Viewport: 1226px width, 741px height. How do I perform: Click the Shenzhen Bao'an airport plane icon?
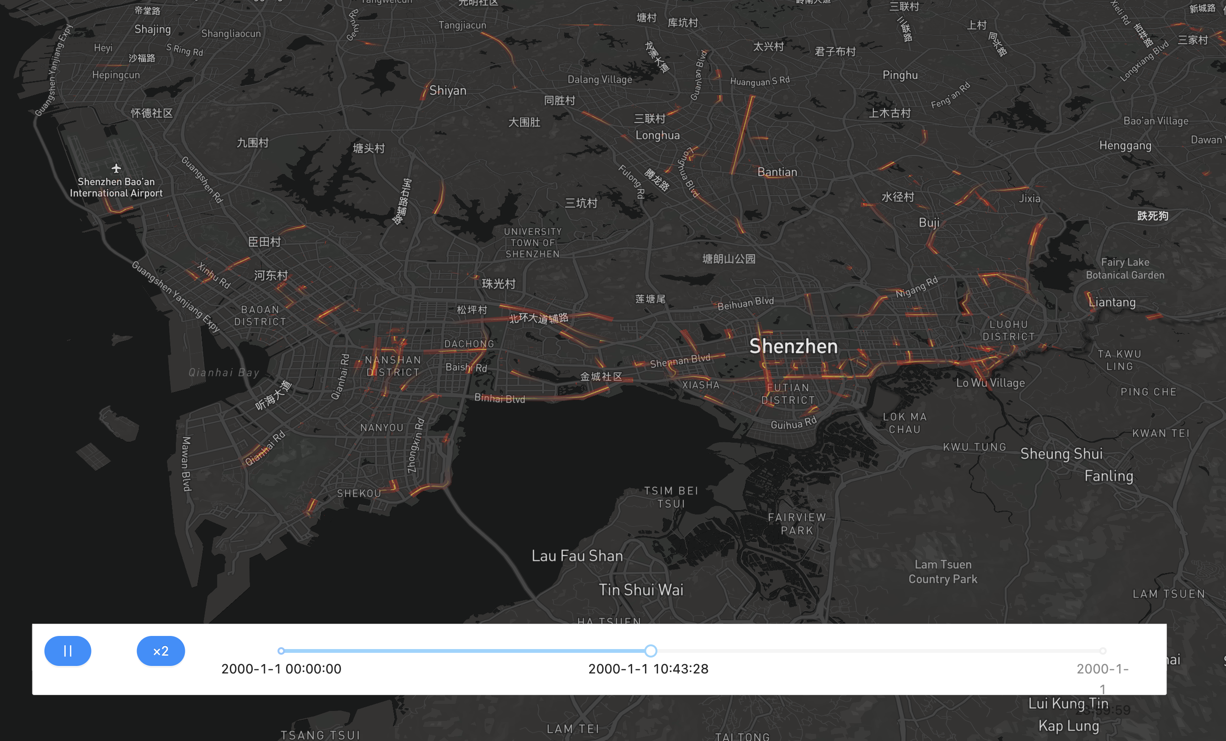116,168
